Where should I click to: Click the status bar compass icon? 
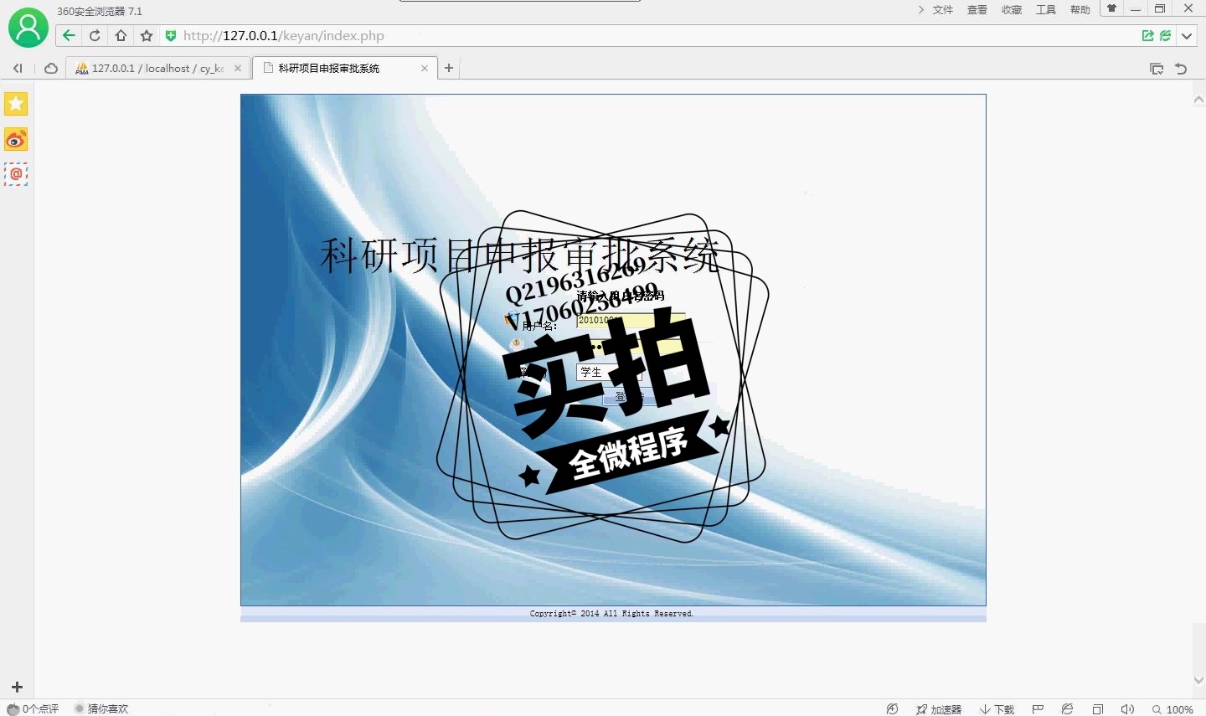pyautogui.click(x=892, y=709)
